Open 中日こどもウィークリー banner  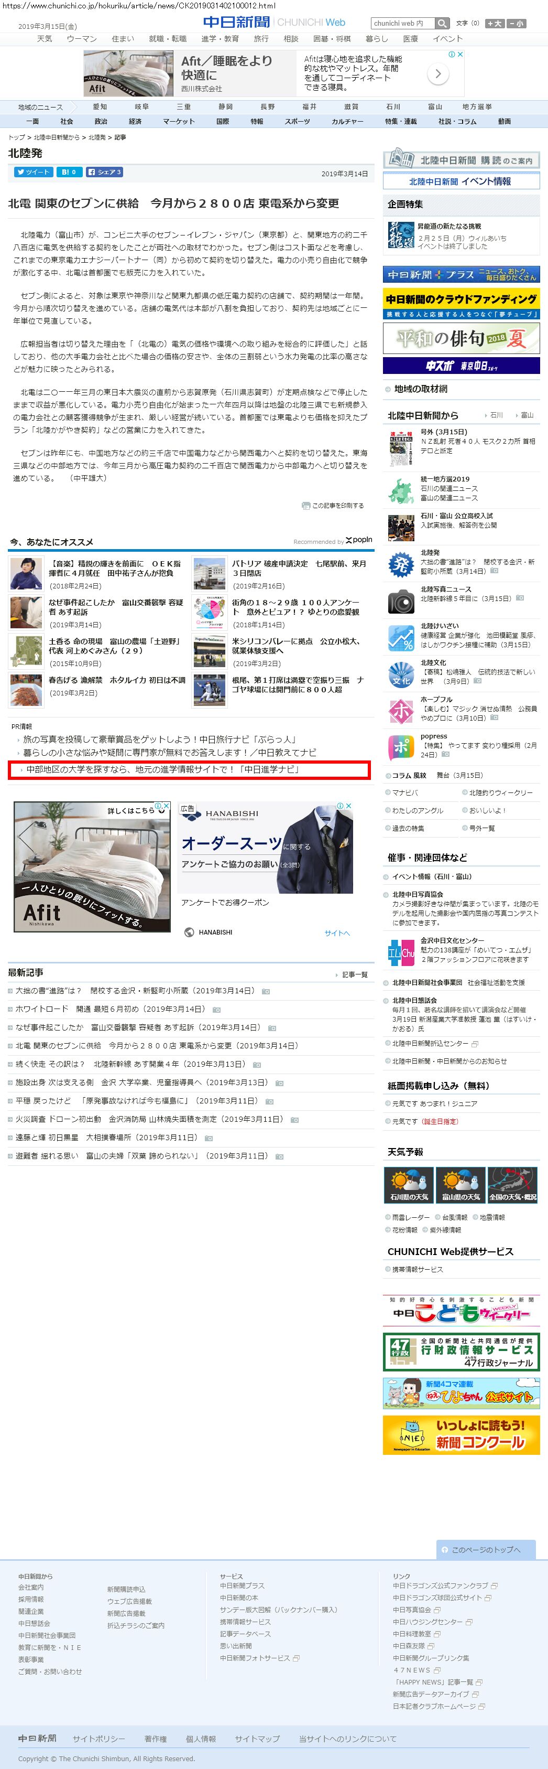(462, 1310)
